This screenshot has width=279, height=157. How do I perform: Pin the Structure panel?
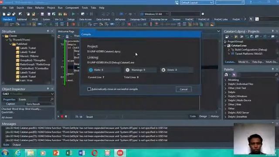click(48, 31)
